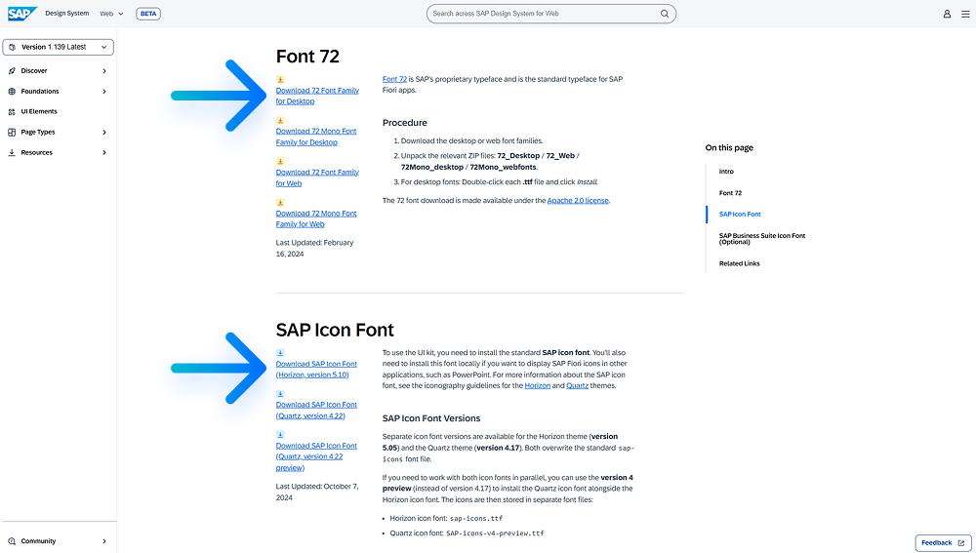Open the Horizon theme guidelines link
The image size is (976, 553).
537,385
